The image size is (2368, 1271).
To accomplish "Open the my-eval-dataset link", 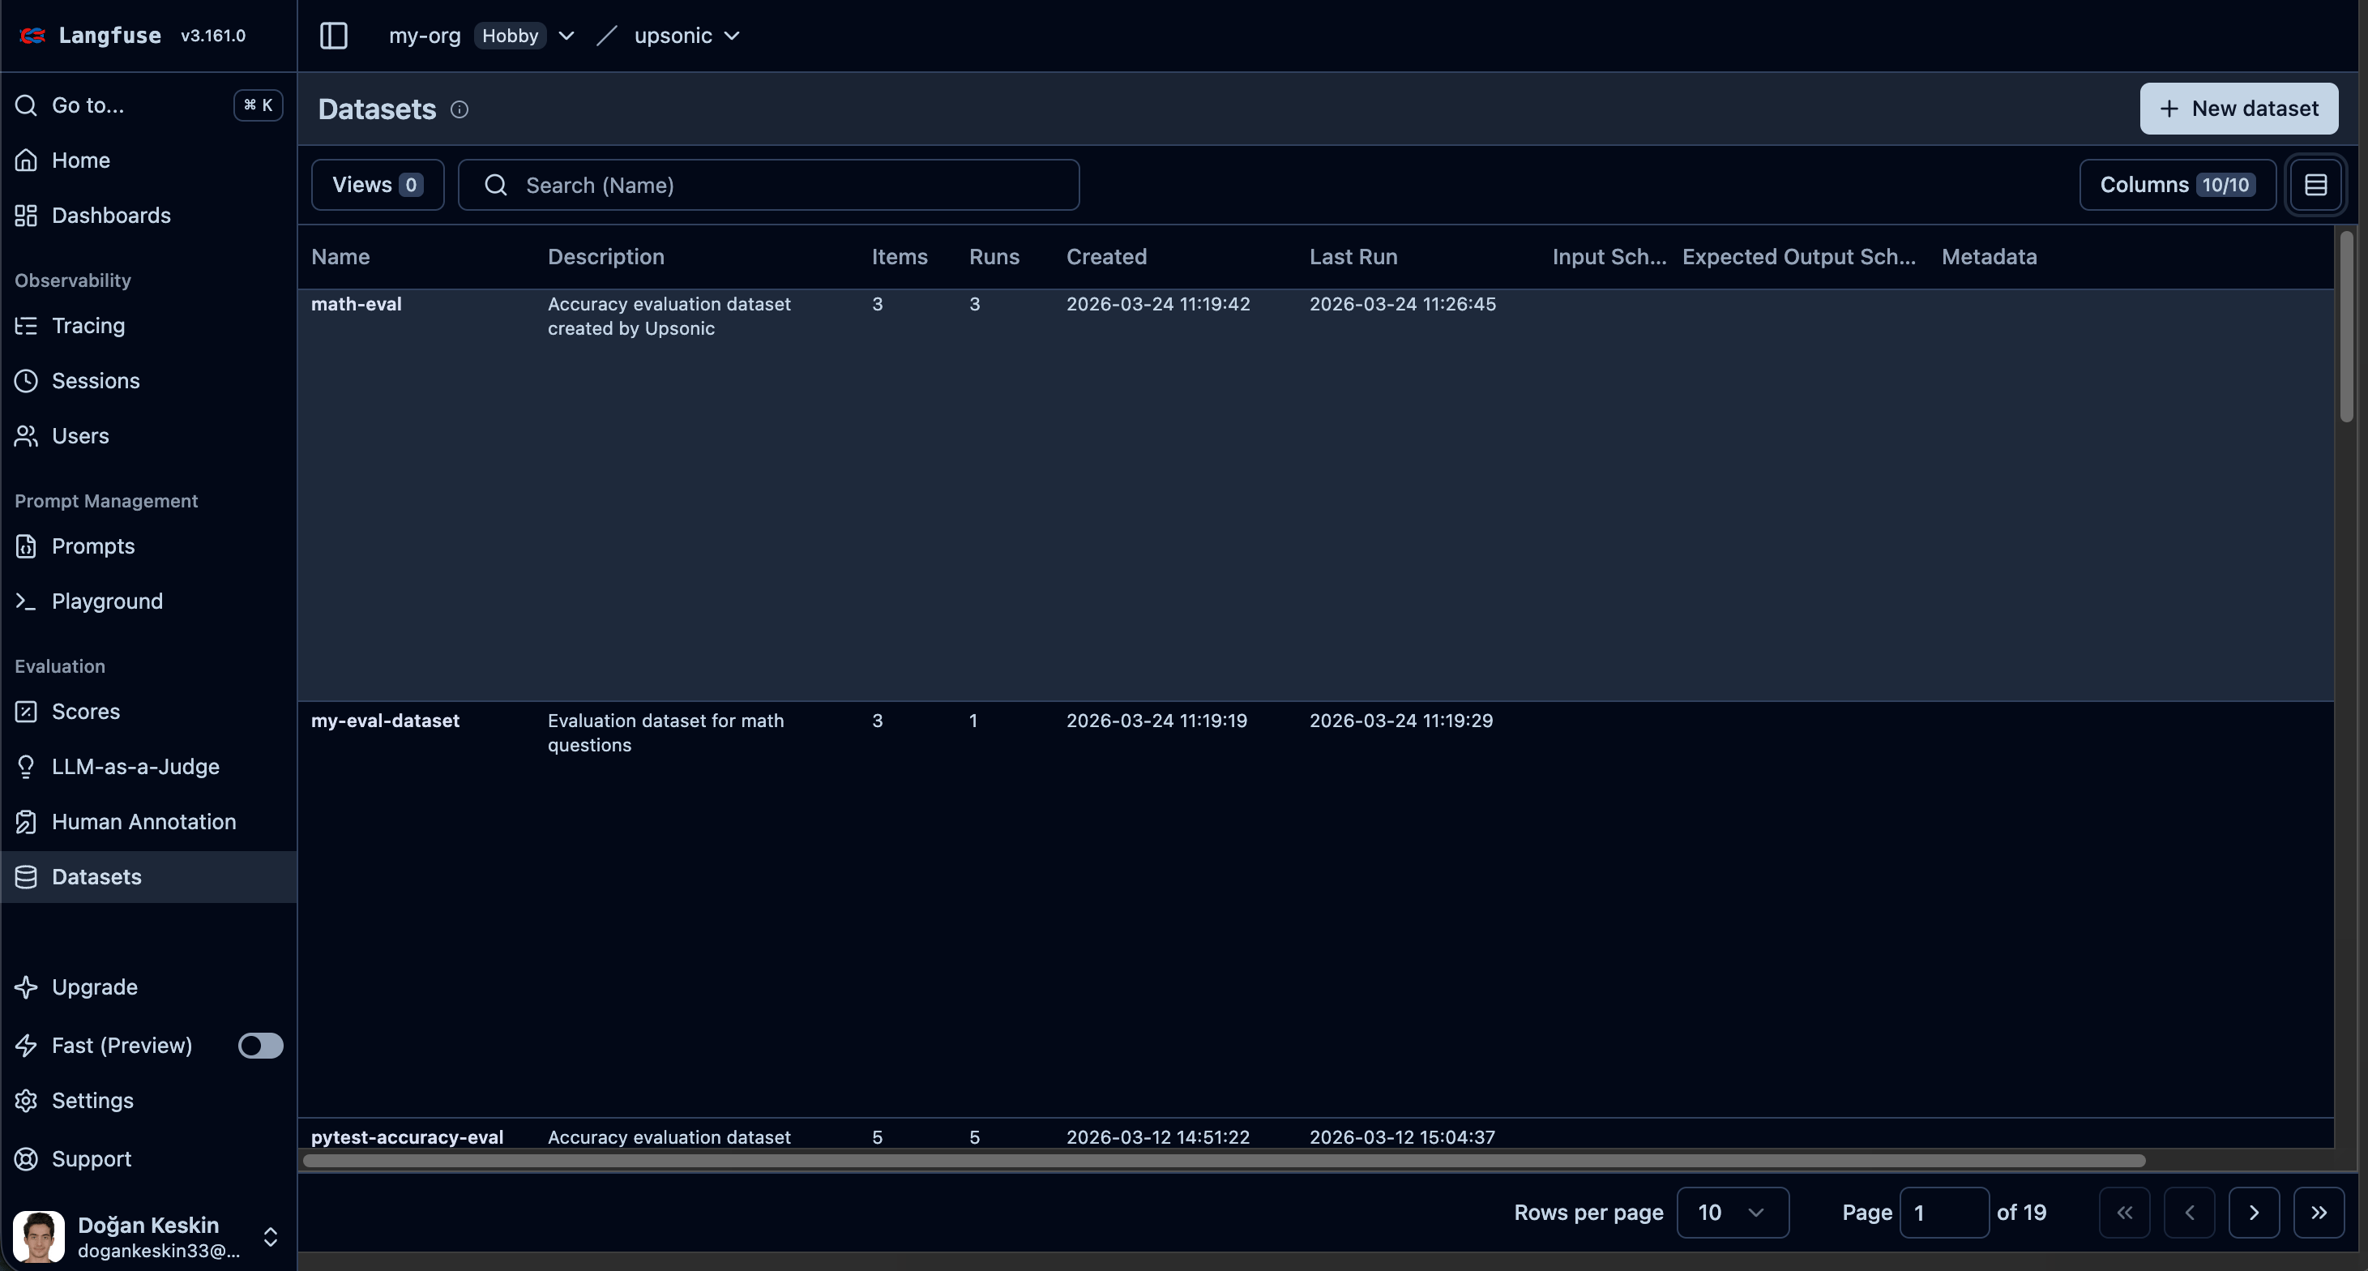I will click(x=384, y=721).
